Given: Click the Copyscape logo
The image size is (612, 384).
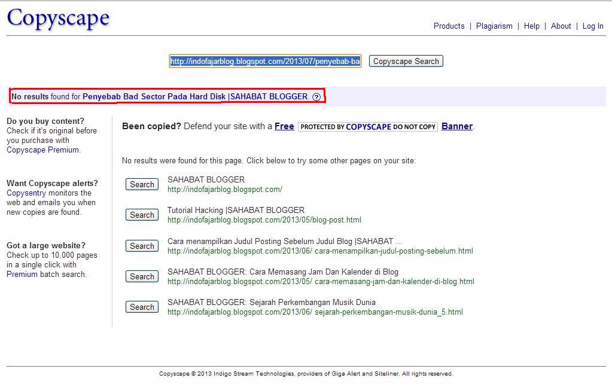Looking at the screenshot, I should (58, 19).
